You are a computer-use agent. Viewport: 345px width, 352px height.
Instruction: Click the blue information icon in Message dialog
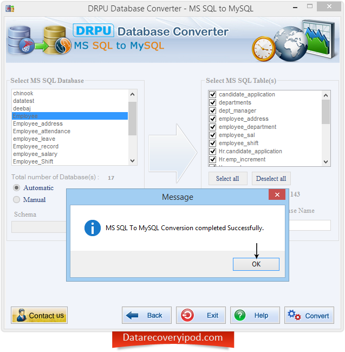92,228
